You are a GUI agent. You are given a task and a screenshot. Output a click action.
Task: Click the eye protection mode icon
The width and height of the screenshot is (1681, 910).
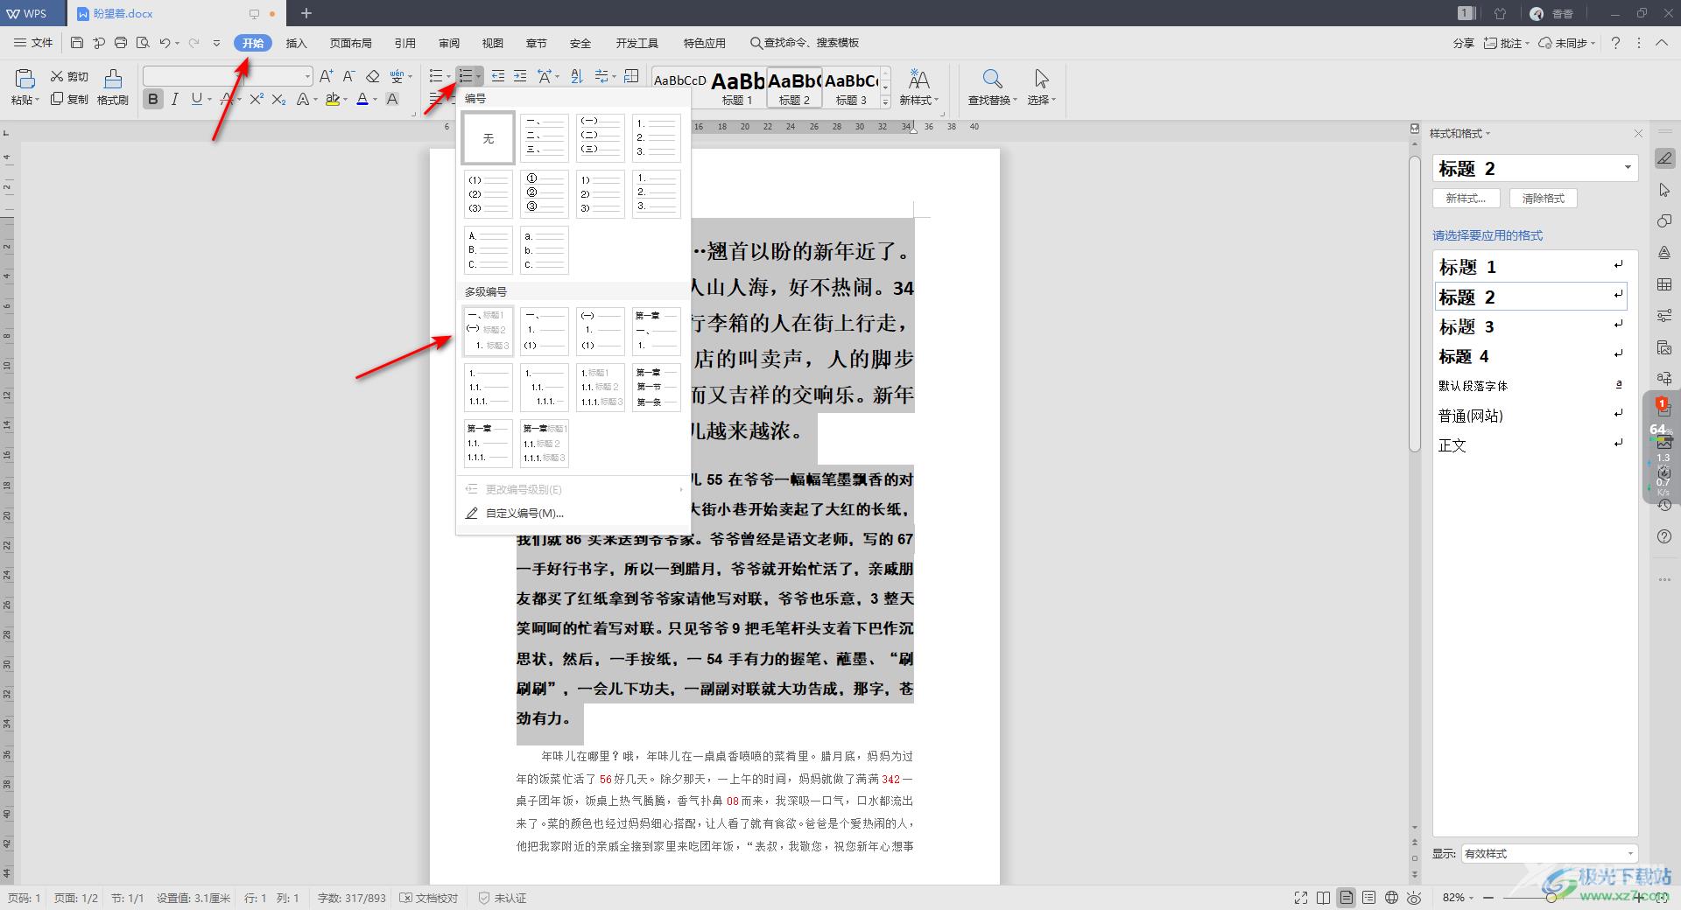(x=1414, y=898)
